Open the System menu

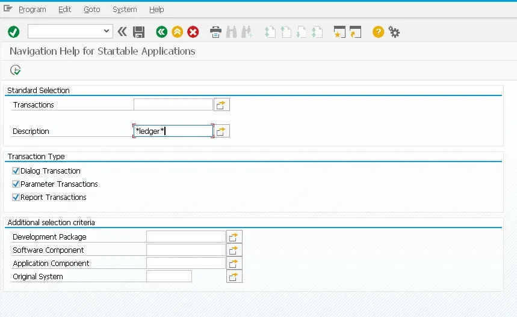125,10
